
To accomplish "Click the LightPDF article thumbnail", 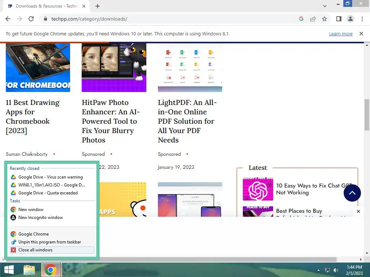I will click(190, 67).
